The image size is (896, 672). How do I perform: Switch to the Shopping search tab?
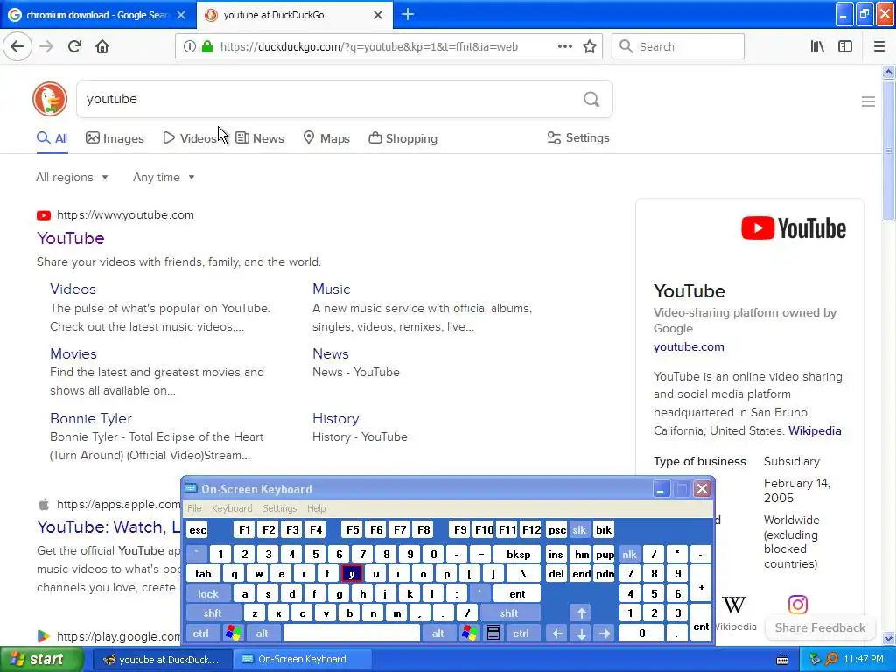pyautogui.click(x=402, y=138)
